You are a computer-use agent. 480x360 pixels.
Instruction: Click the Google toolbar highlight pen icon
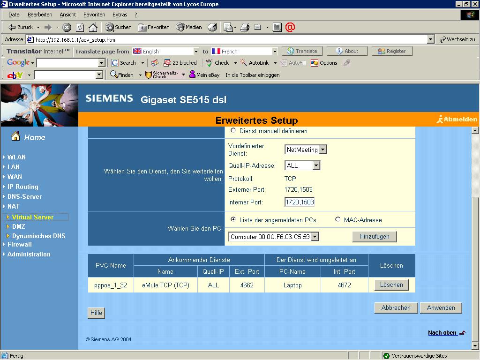pyautogui.click(x=347, y=63)
